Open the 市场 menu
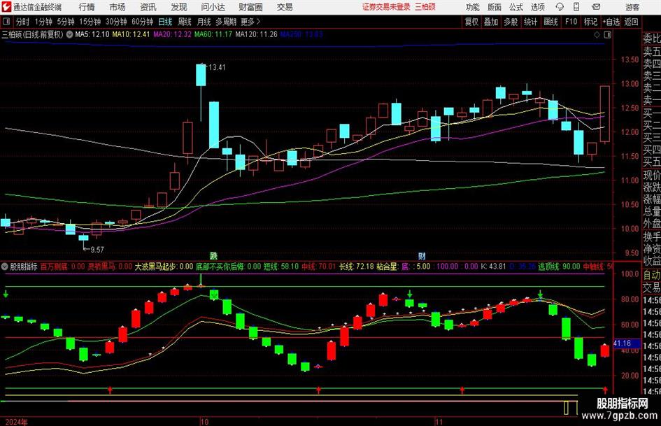Screen dimensions: 661x426 coord(118,7)
